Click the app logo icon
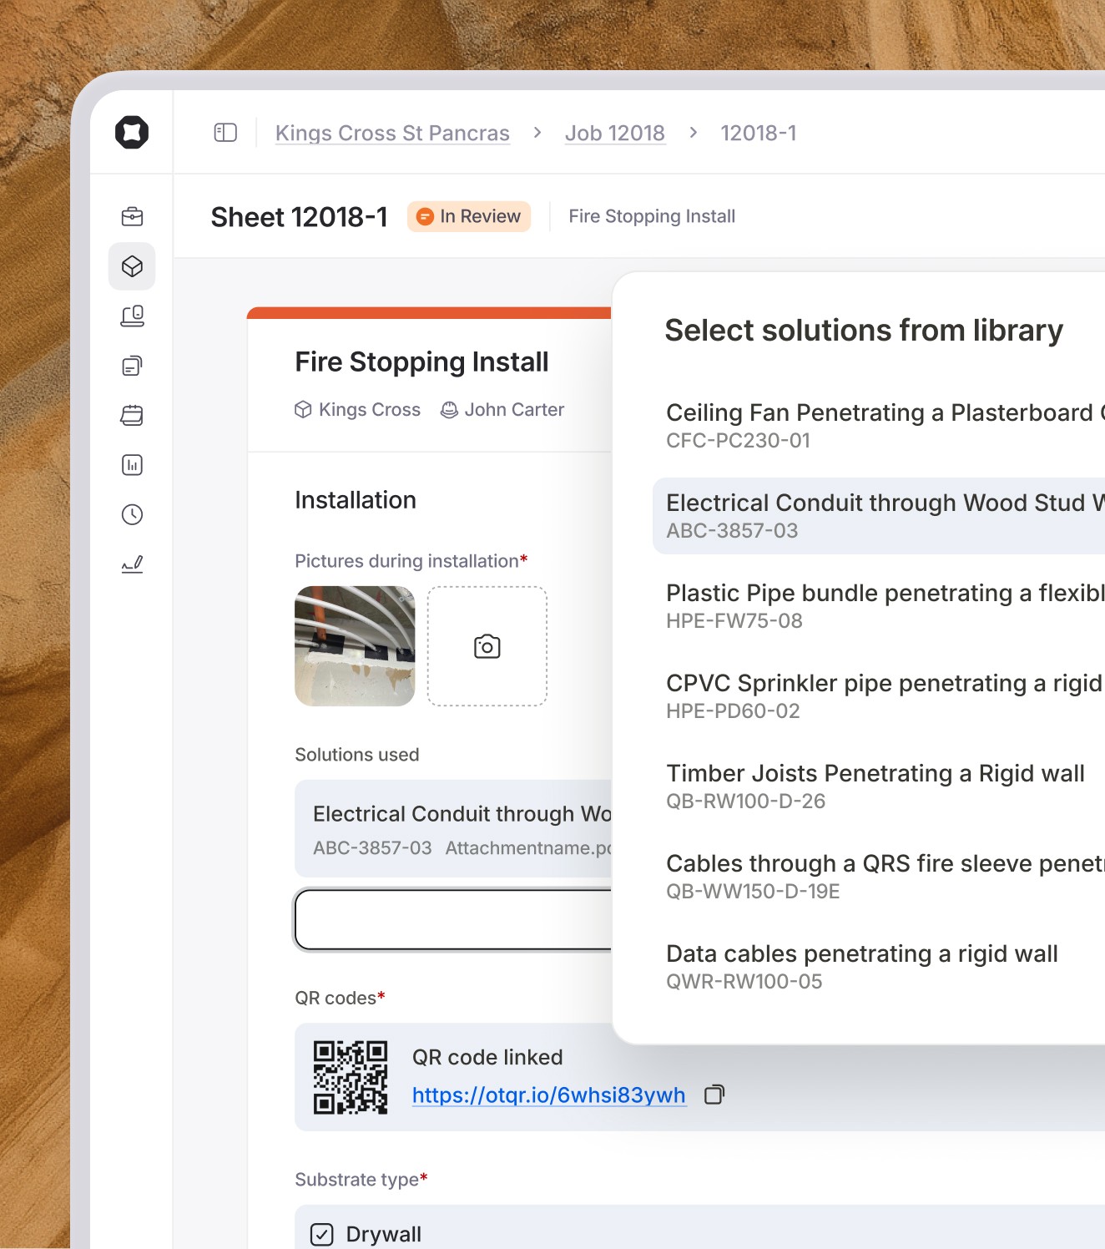This screenshot has width=1105, height=1249. (132, 132)
